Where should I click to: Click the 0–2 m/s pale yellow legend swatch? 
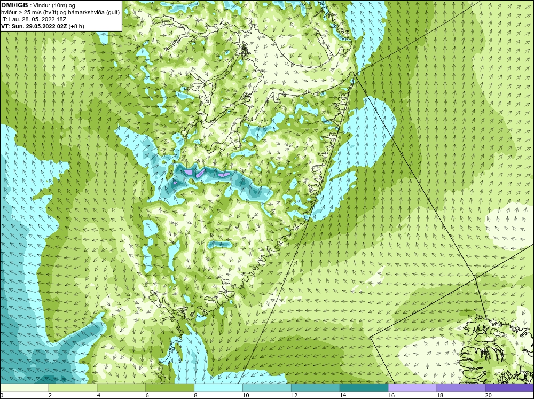(24, 388)
